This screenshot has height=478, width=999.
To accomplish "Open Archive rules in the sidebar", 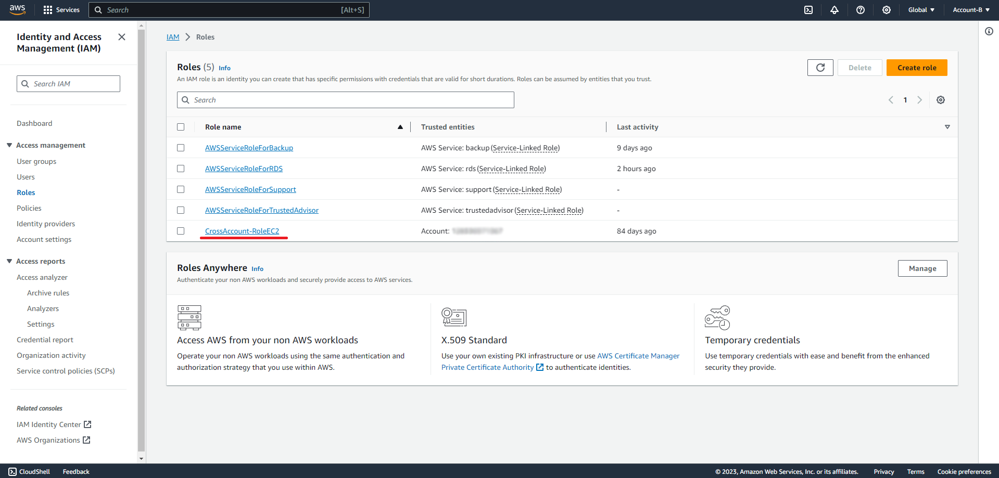I will click(48, 293).
